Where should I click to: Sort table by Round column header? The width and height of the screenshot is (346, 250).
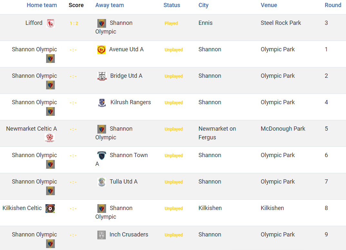pos(333,5)
